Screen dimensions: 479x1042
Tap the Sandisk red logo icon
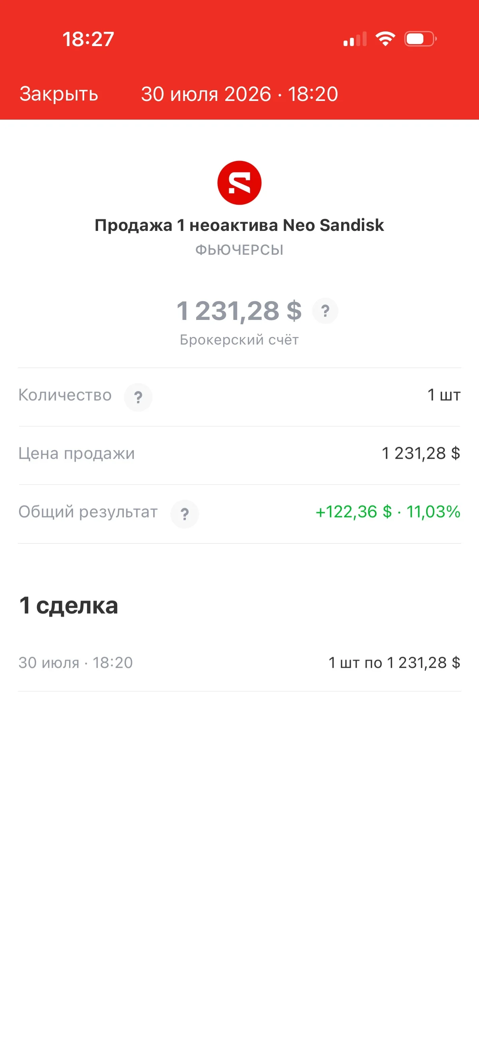point(239,183)
